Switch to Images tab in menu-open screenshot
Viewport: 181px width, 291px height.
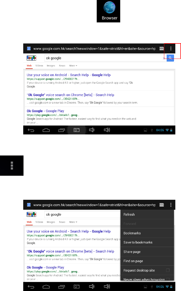51,222
